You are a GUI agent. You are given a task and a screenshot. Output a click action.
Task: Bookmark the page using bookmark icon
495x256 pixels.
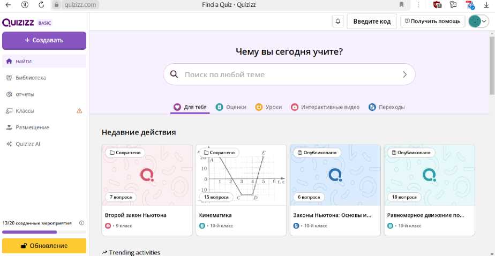pos(401,5)
